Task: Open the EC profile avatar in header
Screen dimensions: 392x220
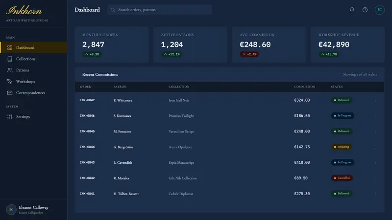Action: pos(379,10)
